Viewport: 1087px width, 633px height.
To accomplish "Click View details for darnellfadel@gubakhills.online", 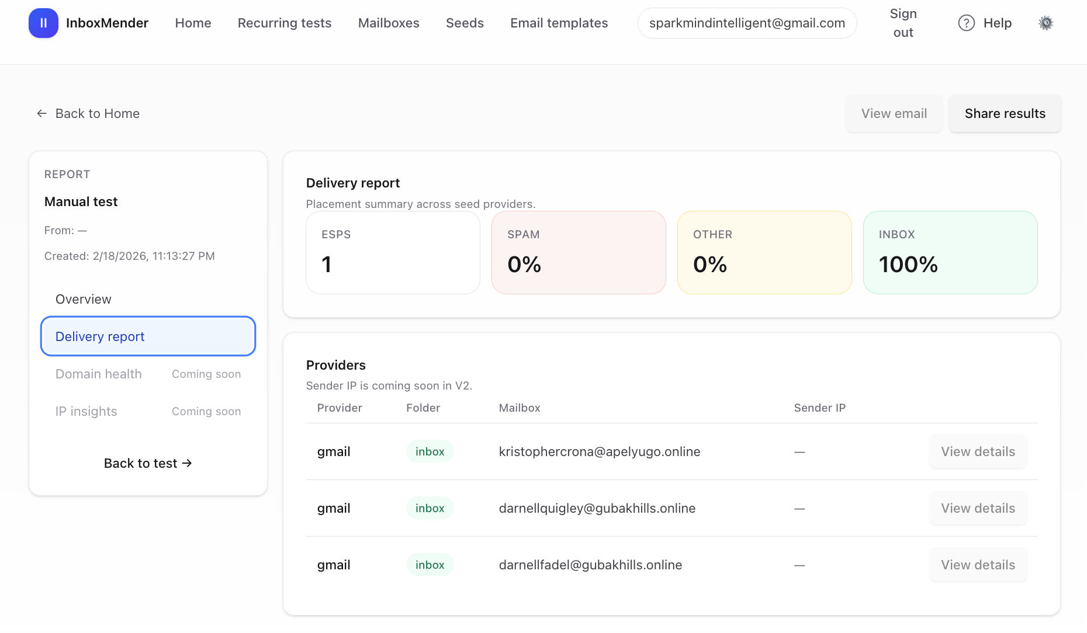I will 978,565.
